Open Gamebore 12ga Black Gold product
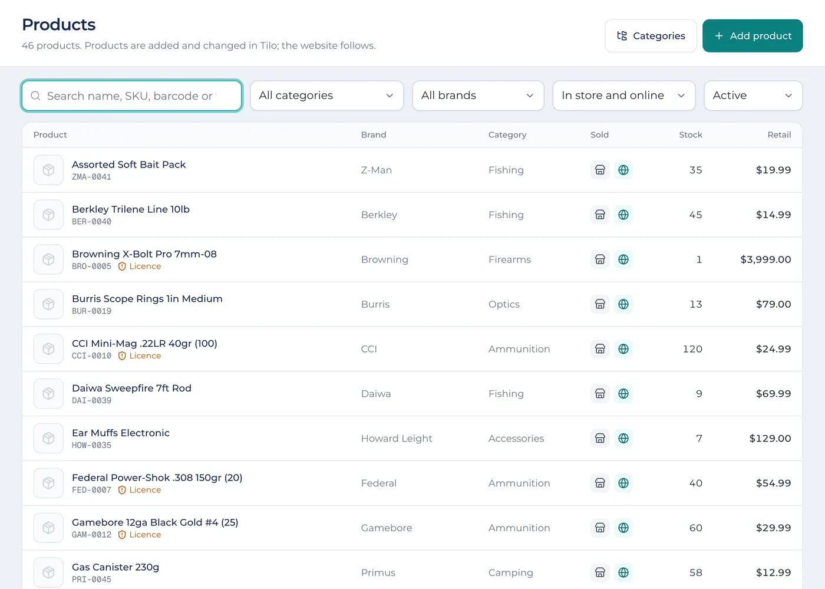Screen dimensions: 825x589 point(155,522)
